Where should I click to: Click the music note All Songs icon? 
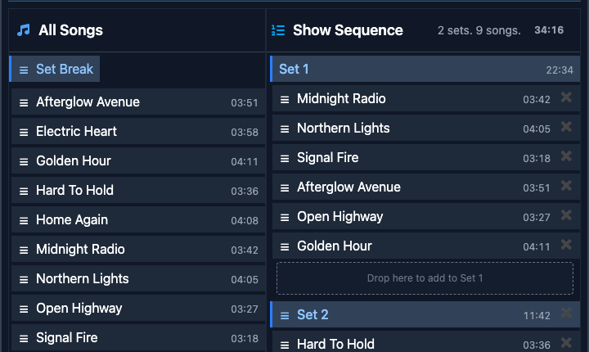coord(24,30)
